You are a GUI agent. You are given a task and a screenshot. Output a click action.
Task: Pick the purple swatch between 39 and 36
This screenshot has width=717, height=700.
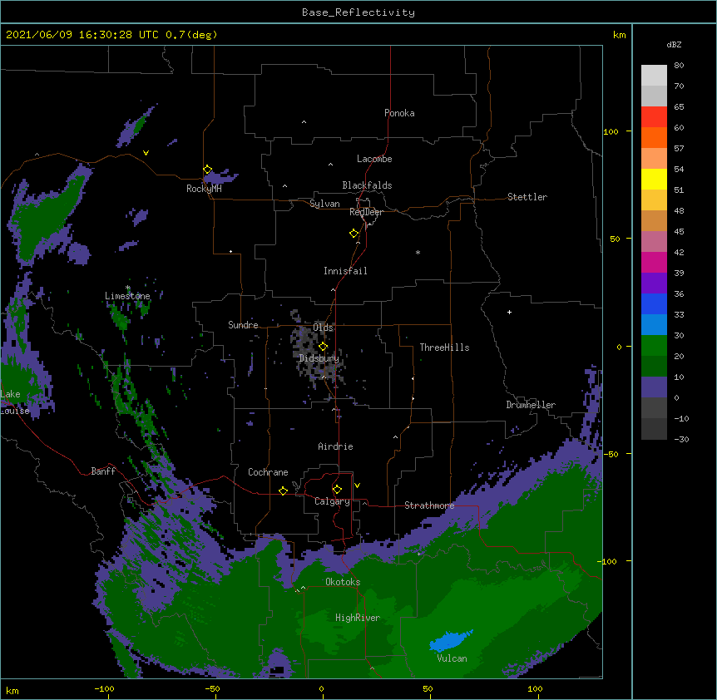(x=654, y=283)
